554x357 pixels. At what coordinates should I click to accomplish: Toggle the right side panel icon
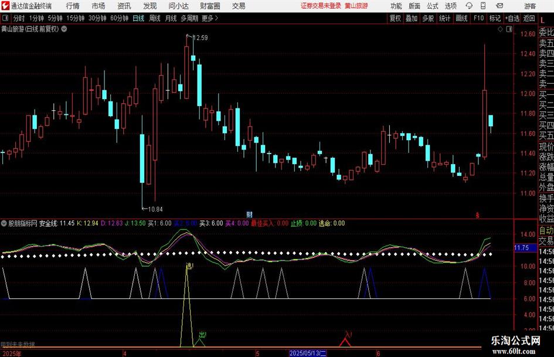[x=509, y=29]
